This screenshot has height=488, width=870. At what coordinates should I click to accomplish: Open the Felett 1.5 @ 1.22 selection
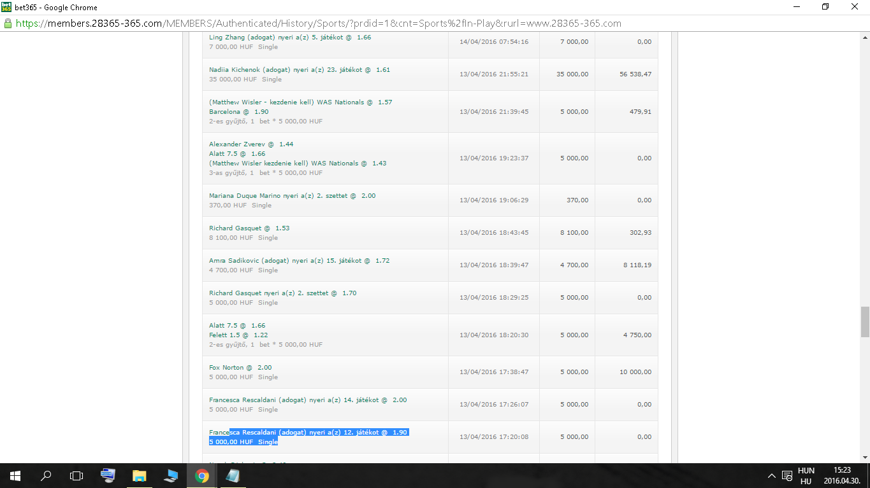[239, 335]
